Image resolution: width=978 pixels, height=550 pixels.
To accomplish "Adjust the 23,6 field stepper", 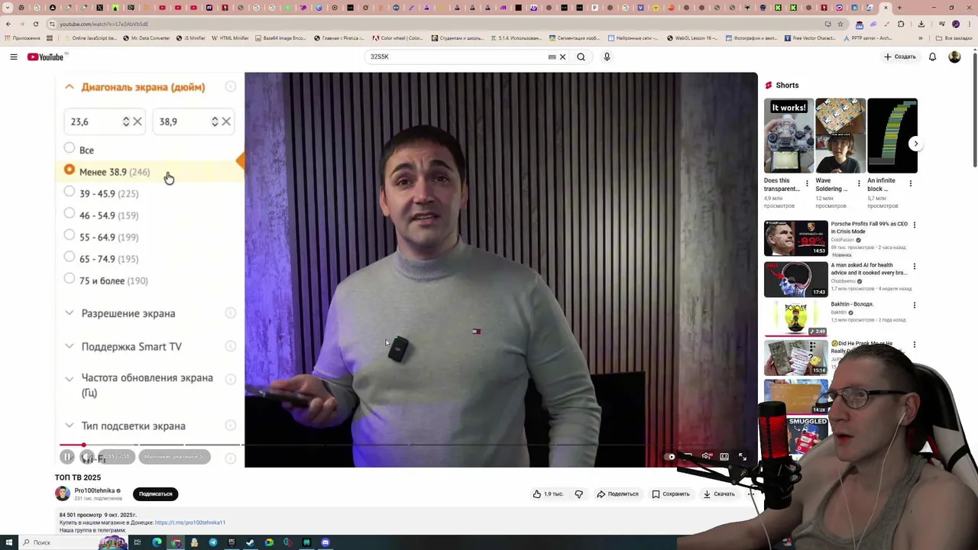I will [126, 121].
